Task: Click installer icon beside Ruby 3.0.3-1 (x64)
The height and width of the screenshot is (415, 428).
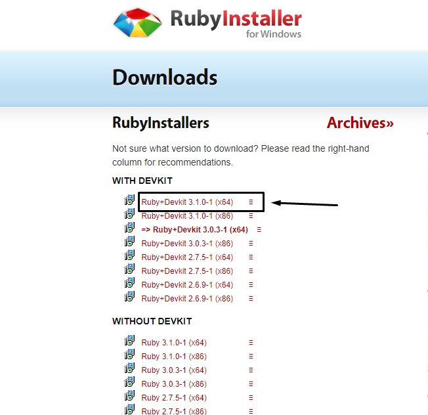Action: (x=130, y=368)
